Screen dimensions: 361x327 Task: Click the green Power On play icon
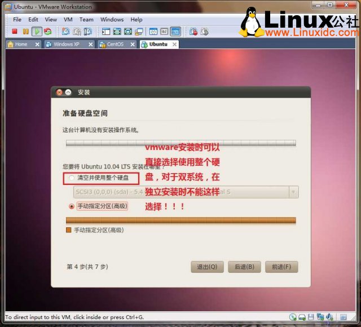click(x=37, y=32)
